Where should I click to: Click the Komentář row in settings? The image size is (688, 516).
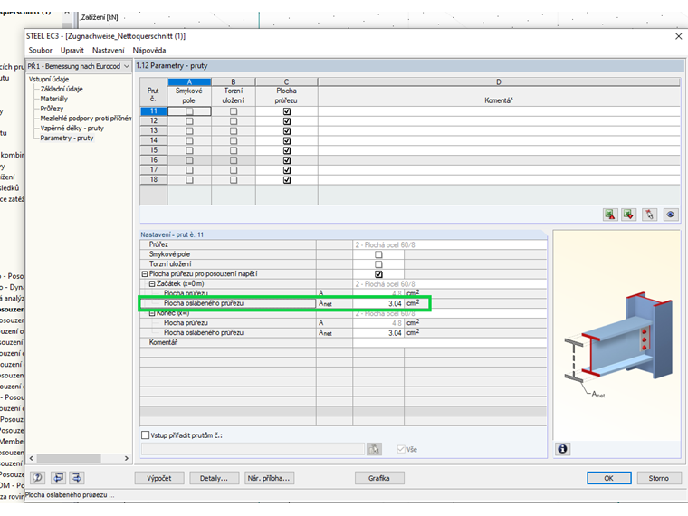coord(343,343)
